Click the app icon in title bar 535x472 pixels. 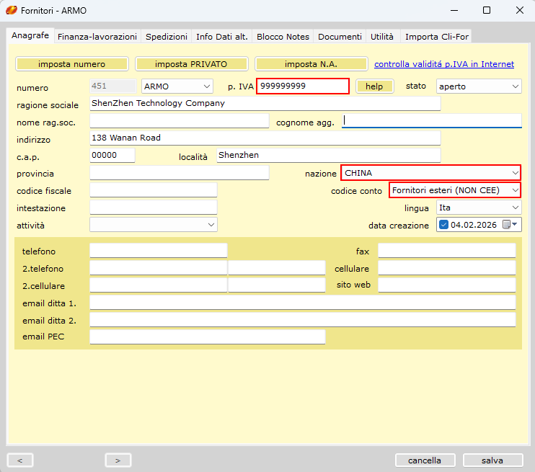point(12,11)
